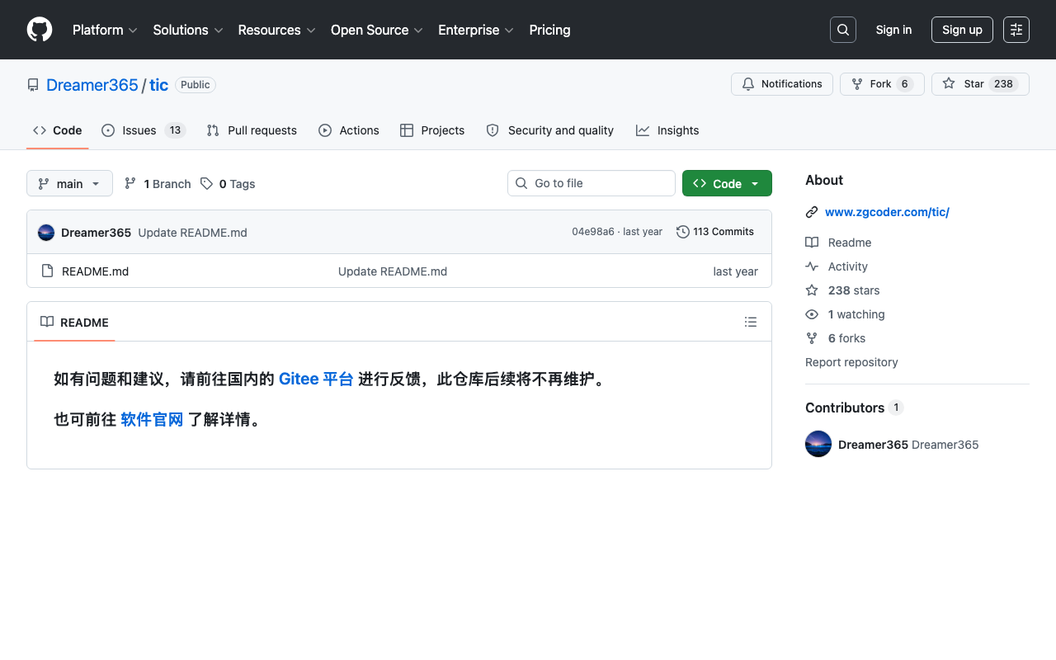The image size is (1056, 660).
Task: Expand the Solutions menu
Action: tap(188, 30)
